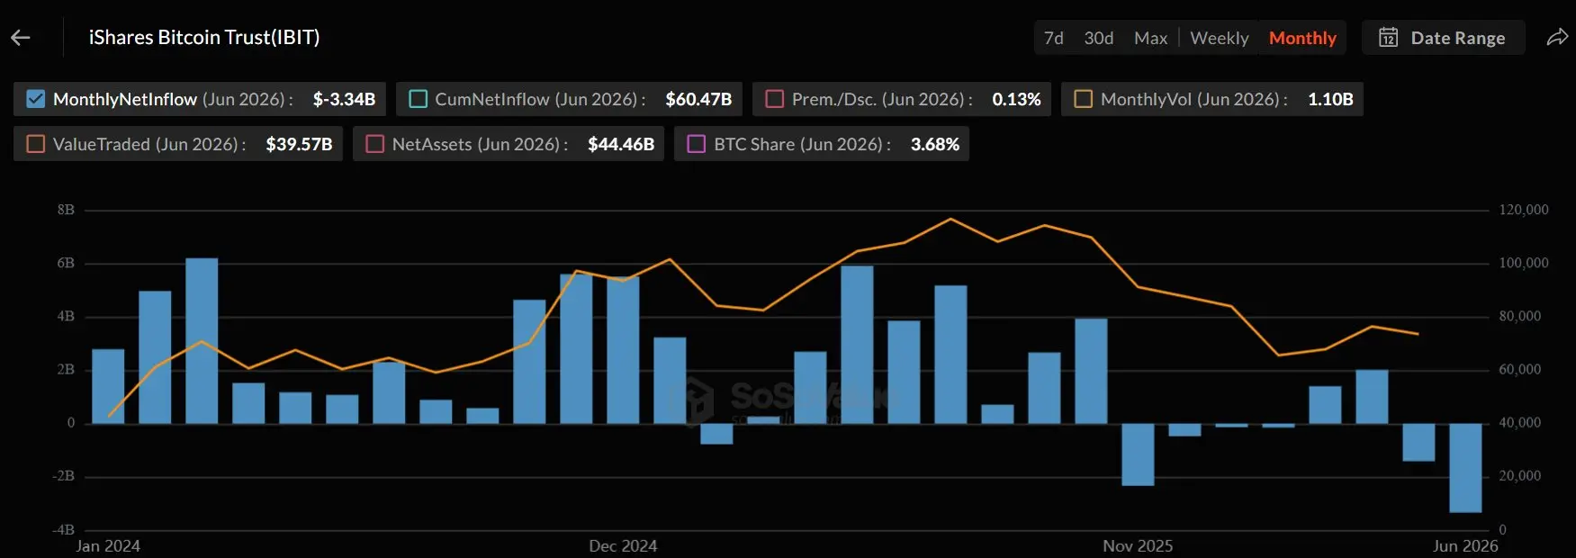1576x558 pixels.
Task: Select the 30d range tab
Action: [1098, 38]
